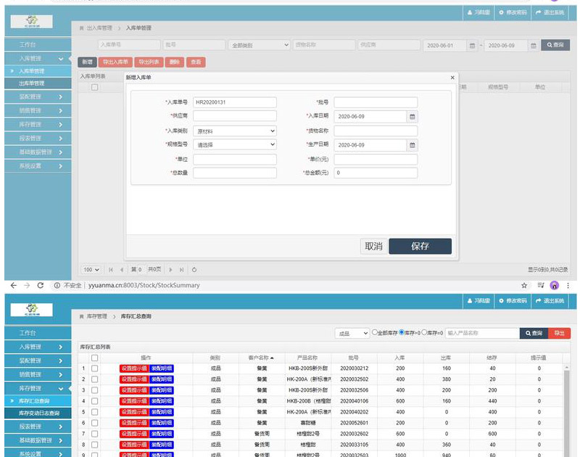Open the 生产日期 calendar picker in dialog
This screenshot has height=457, width=580.
(x=412, y=145)
